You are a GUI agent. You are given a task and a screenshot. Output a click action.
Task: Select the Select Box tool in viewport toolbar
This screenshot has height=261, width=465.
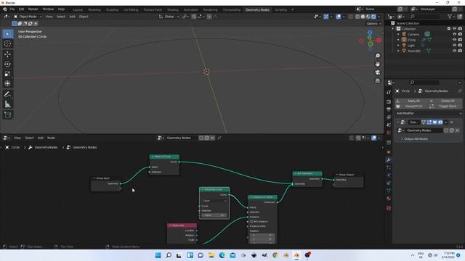[7, 34]
